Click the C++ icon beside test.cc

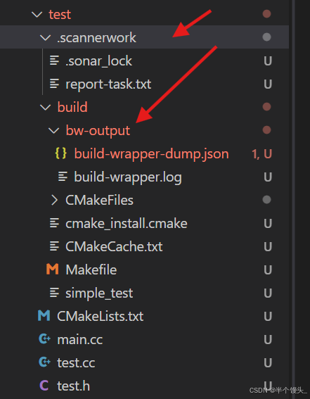tap(44, 362)
